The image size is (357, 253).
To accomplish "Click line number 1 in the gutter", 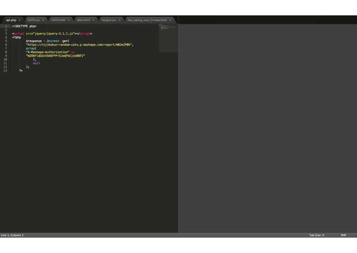I will click(x=6, y=26).
